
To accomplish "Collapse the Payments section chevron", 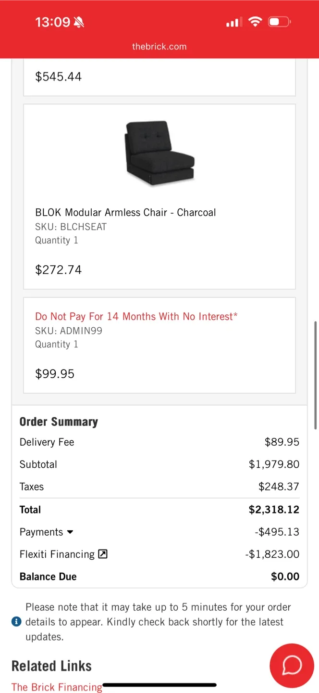I will [70, 532].
